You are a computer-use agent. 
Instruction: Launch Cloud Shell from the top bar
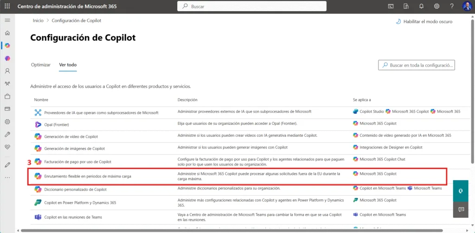(391, 6)
